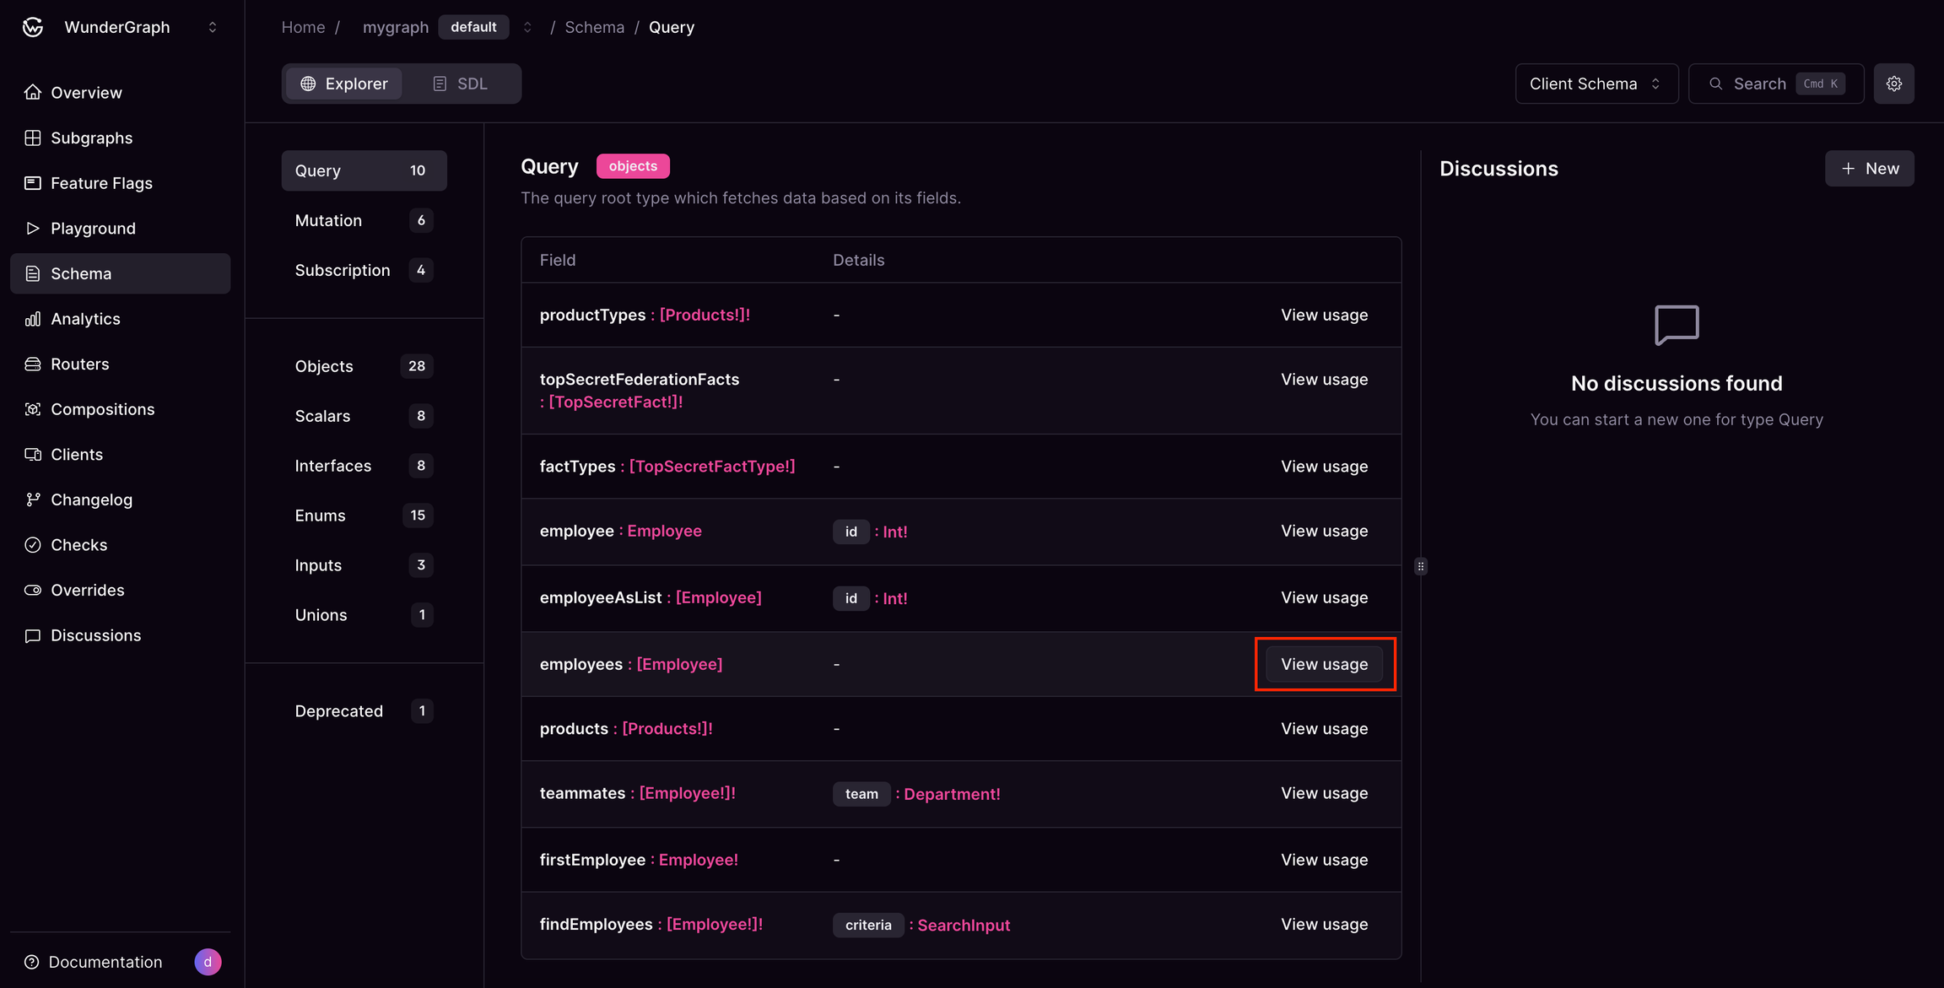Open the SearchInput argument type link
Viewport: 1944px width, 988px height.
pyautogui.click(x=964, y=926)
